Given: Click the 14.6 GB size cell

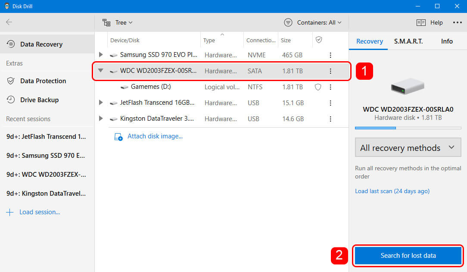Looking at the screenshot, I should point(293,119).
